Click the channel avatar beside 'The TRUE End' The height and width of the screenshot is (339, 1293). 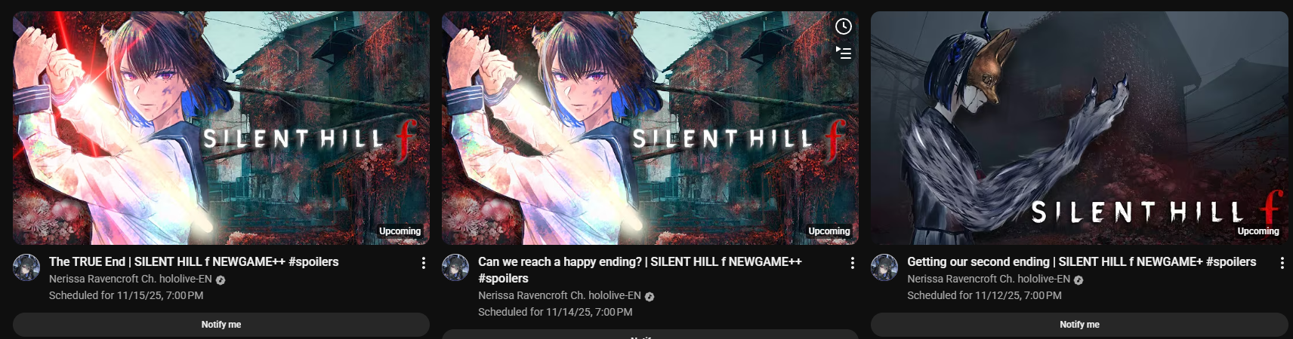26,267
